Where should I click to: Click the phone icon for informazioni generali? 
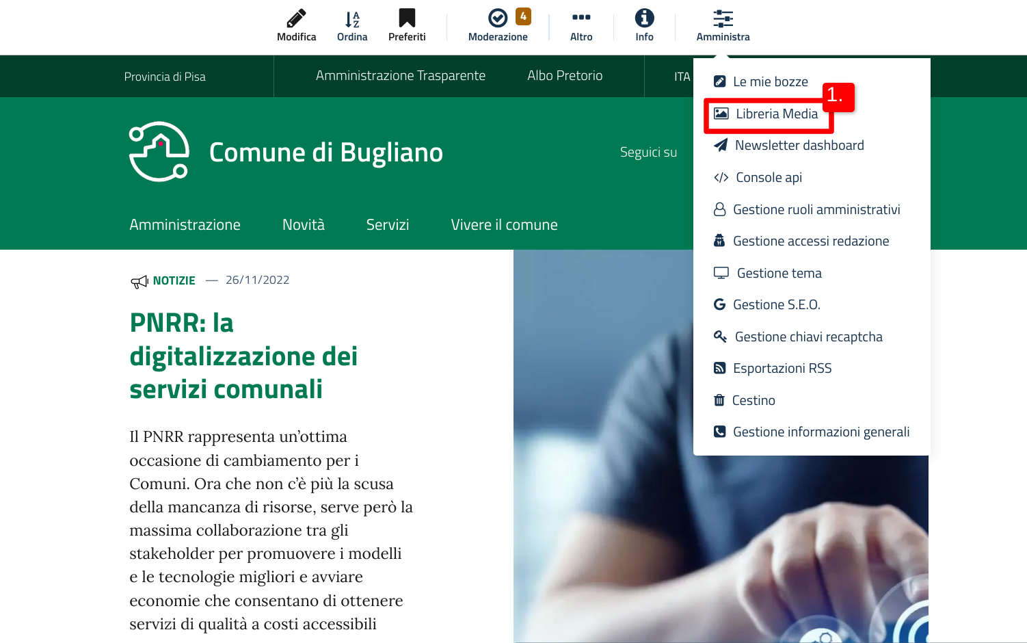click(719, 432)
